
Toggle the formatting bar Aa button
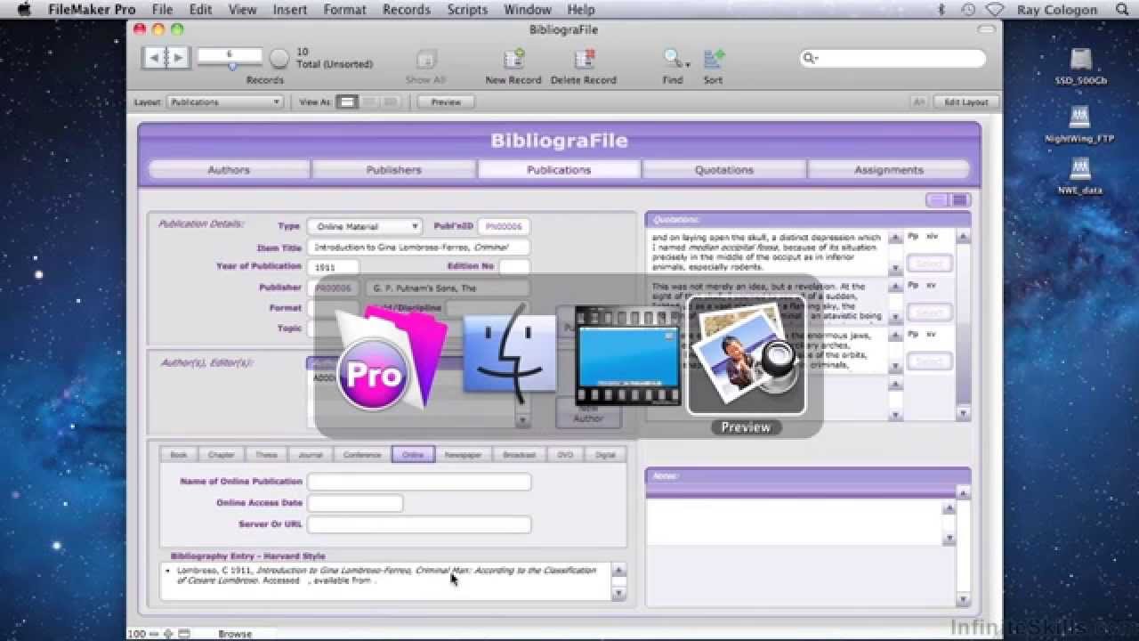(919, 102)
